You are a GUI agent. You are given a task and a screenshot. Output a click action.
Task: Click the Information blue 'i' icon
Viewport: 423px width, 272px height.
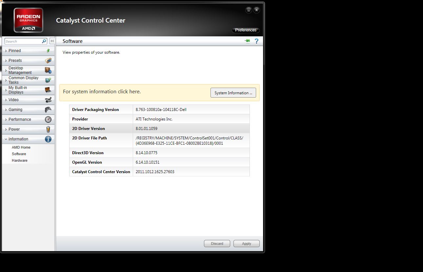pyautogui.click(x=48, y=139)
